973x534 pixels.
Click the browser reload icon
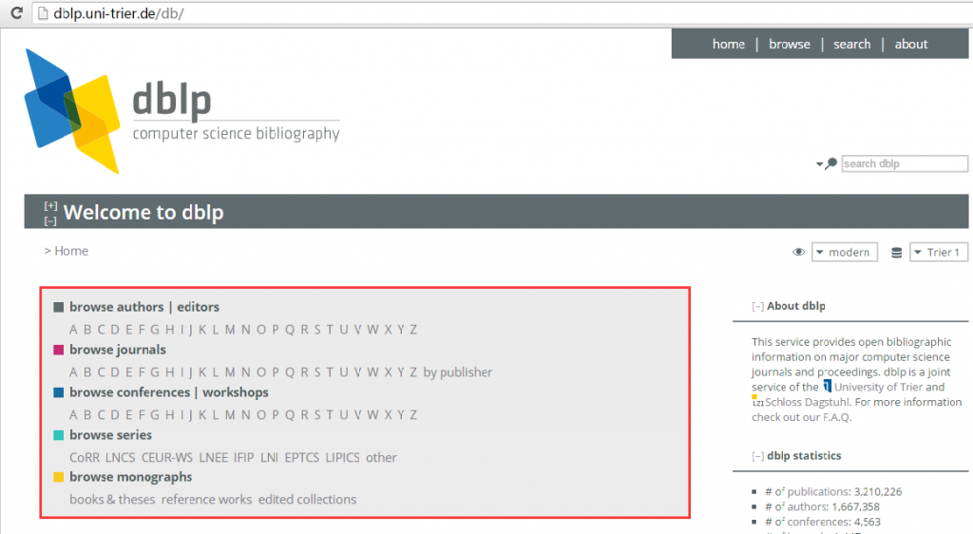click(x=17, y=13)
